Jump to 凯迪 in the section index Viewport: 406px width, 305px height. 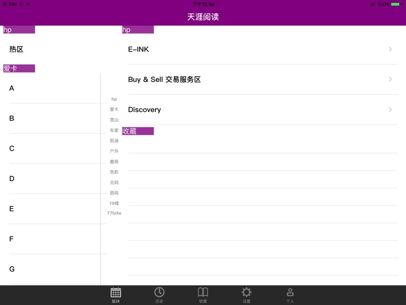point(114,141)
